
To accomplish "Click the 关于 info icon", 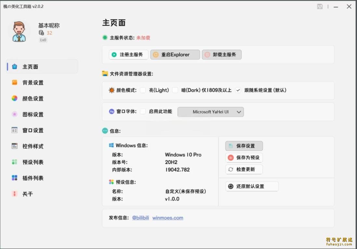I will (x=15, y=194).
